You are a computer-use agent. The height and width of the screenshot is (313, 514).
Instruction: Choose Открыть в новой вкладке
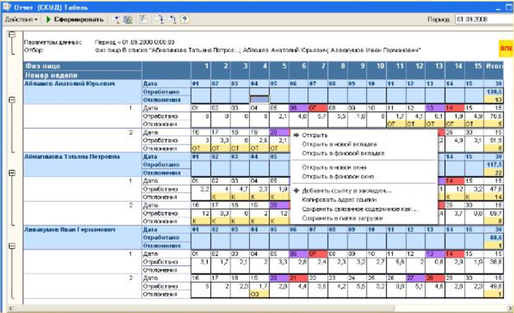coord(338,144)
